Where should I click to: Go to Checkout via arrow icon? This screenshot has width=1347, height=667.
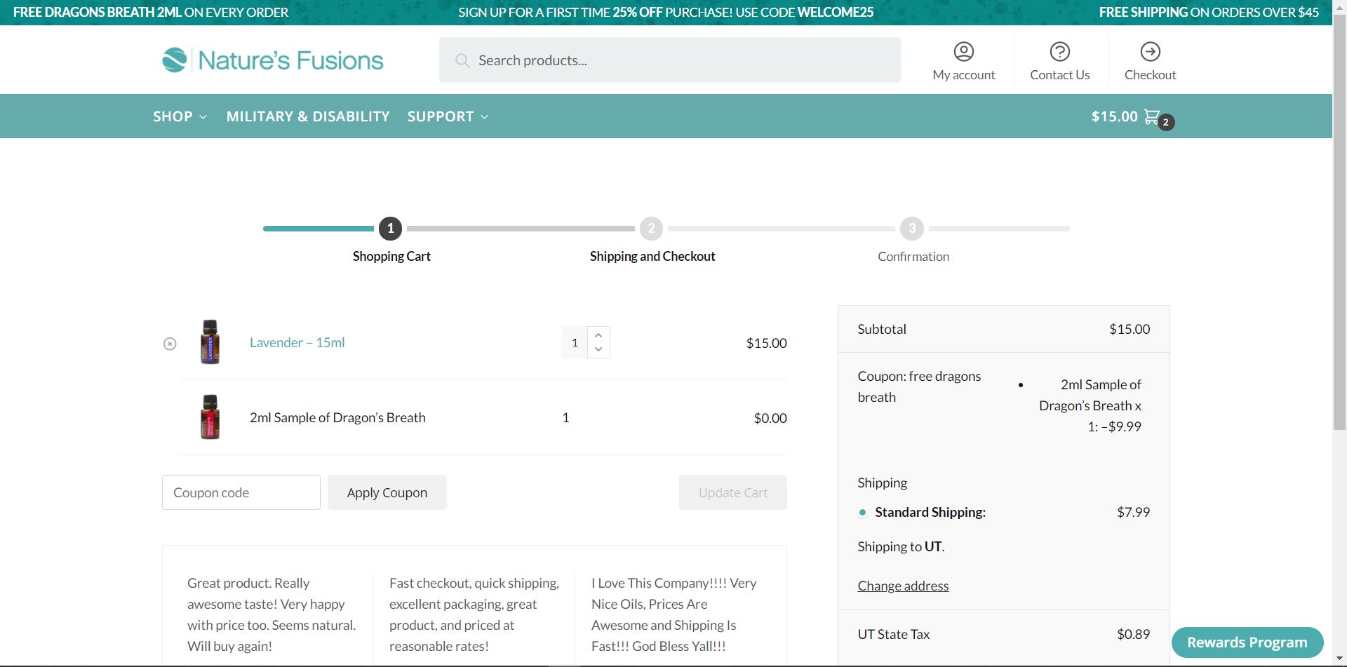pos(1150,52)
